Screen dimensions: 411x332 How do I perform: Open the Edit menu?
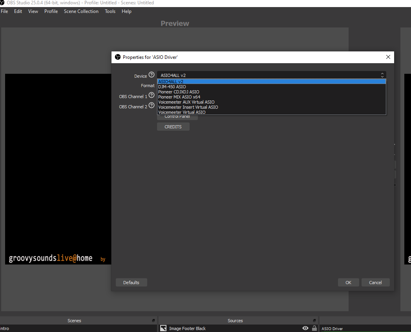(x=18, y=11)
